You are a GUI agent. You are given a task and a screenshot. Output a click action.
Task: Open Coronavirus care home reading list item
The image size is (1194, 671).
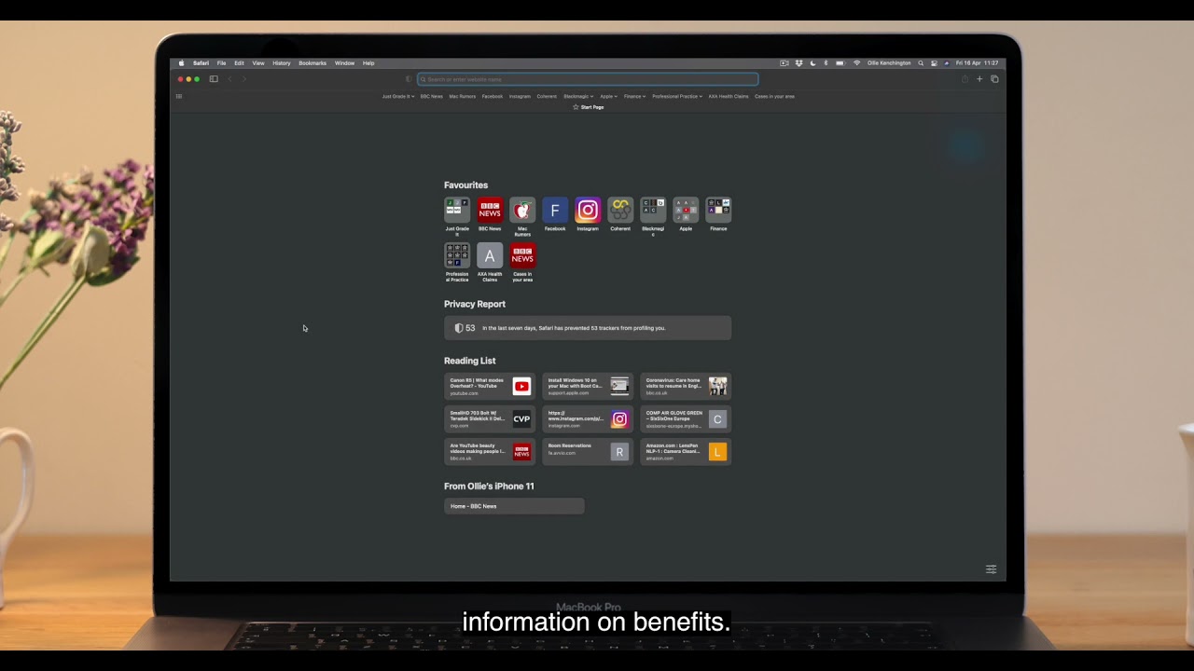coord(686,386)
